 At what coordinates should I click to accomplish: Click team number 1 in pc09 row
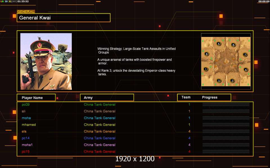(x=189, y=104)
